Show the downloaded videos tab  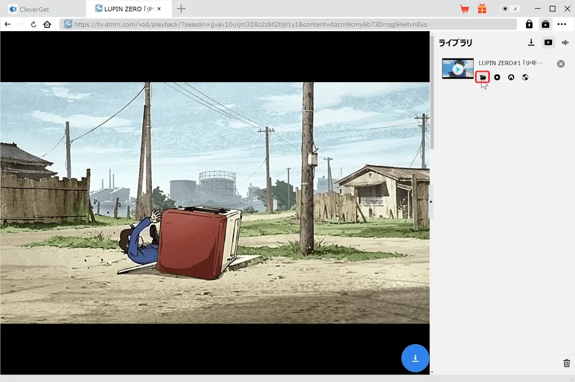coord(548,43)
